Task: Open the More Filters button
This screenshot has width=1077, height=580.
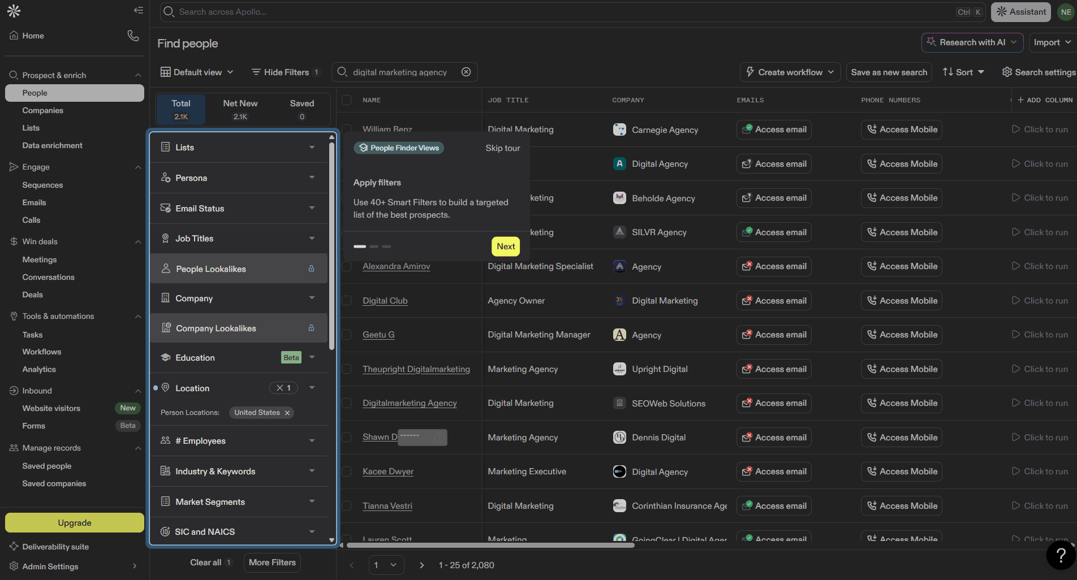Action: 272,562
